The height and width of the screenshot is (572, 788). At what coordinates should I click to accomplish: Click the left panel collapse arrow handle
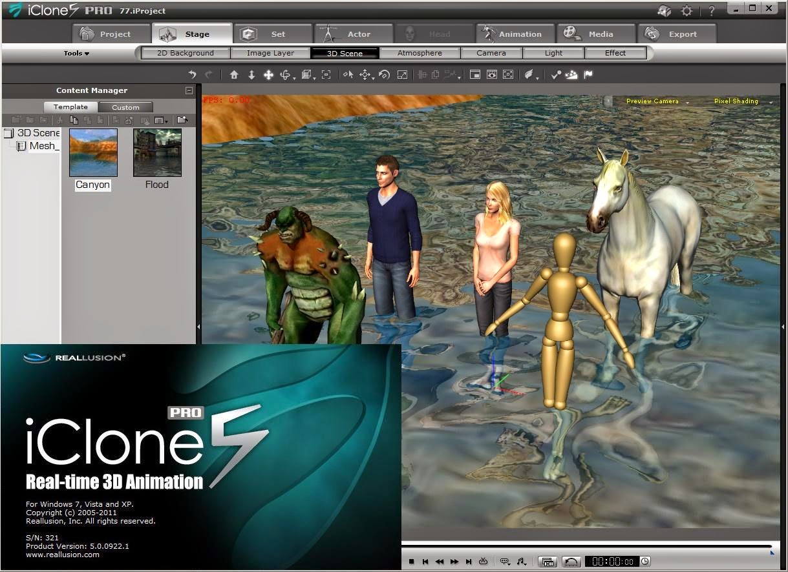coord(198,327)
